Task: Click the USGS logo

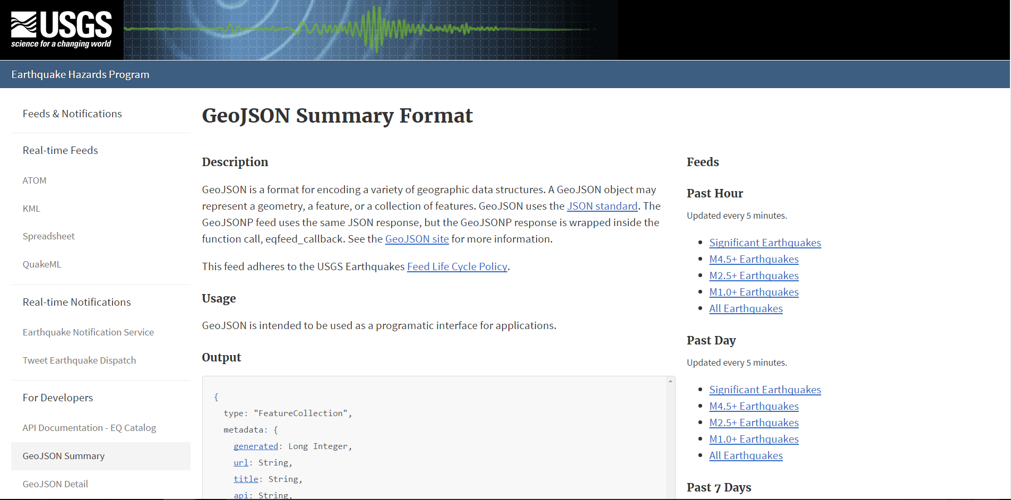Action: point(60,27)
